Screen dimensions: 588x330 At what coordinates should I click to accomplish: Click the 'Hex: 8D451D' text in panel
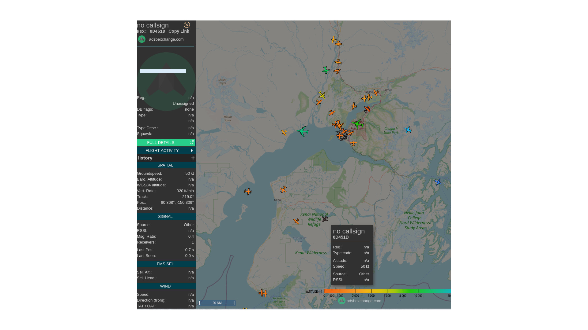point(151,31)
